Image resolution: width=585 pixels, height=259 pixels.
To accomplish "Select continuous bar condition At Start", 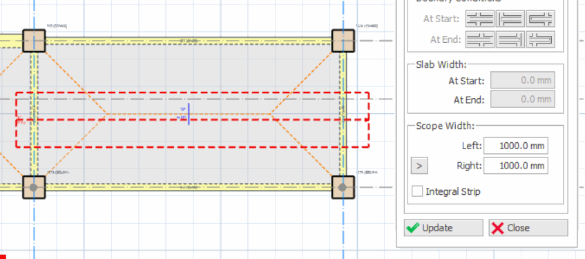I will pos(480,19).
